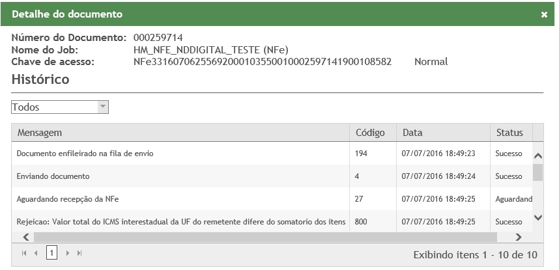This screenshot has height=270, width=559.
Task: Select the Rejeicao ICMS interestadual message row
Action: click(x=180, y=222)
